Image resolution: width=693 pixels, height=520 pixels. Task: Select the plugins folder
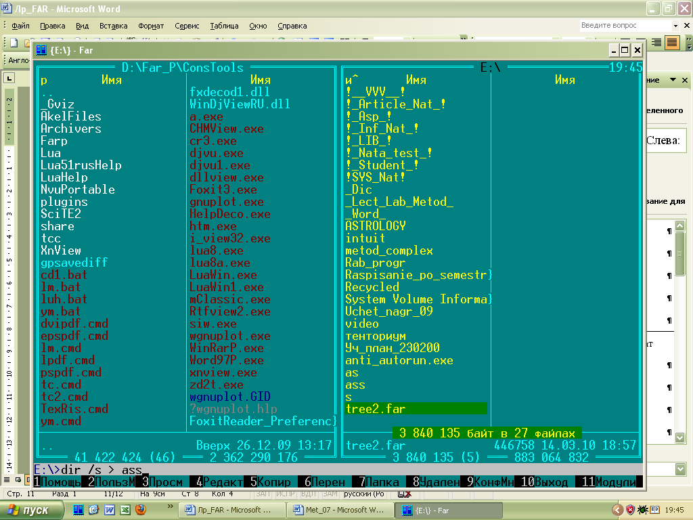pos(64,202)
